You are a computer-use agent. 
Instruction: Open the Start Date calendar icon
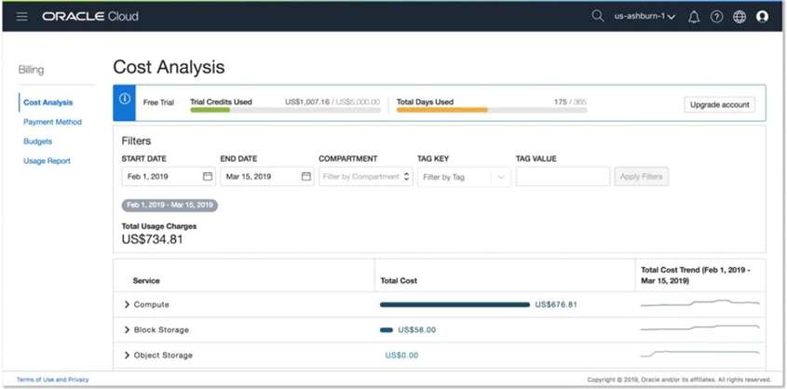208,177
